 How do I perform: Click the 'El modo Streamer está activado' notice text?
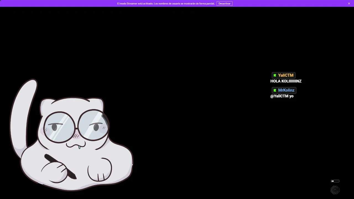tap(166, 4)
